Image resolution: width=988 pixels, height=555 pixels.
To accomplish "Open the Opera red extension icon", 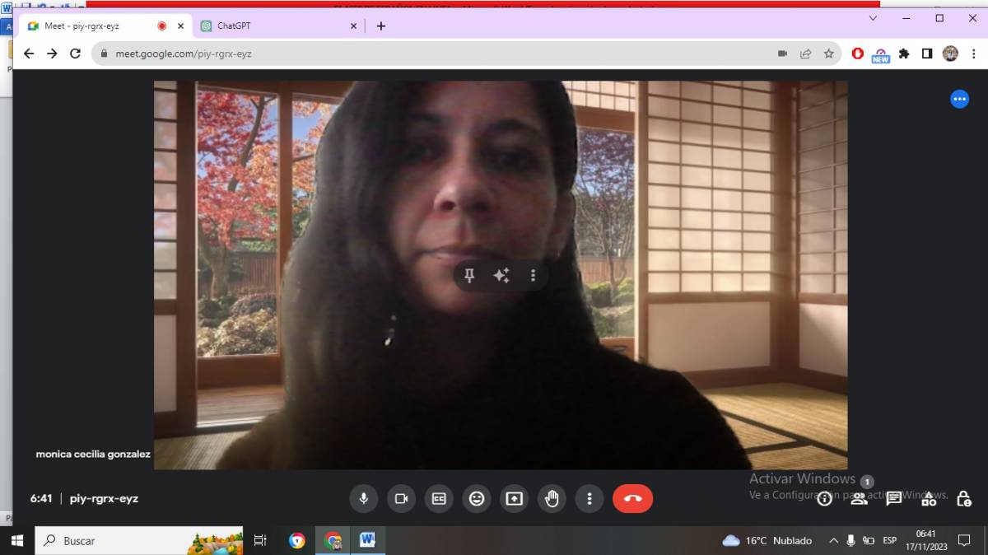I will 857,54.
